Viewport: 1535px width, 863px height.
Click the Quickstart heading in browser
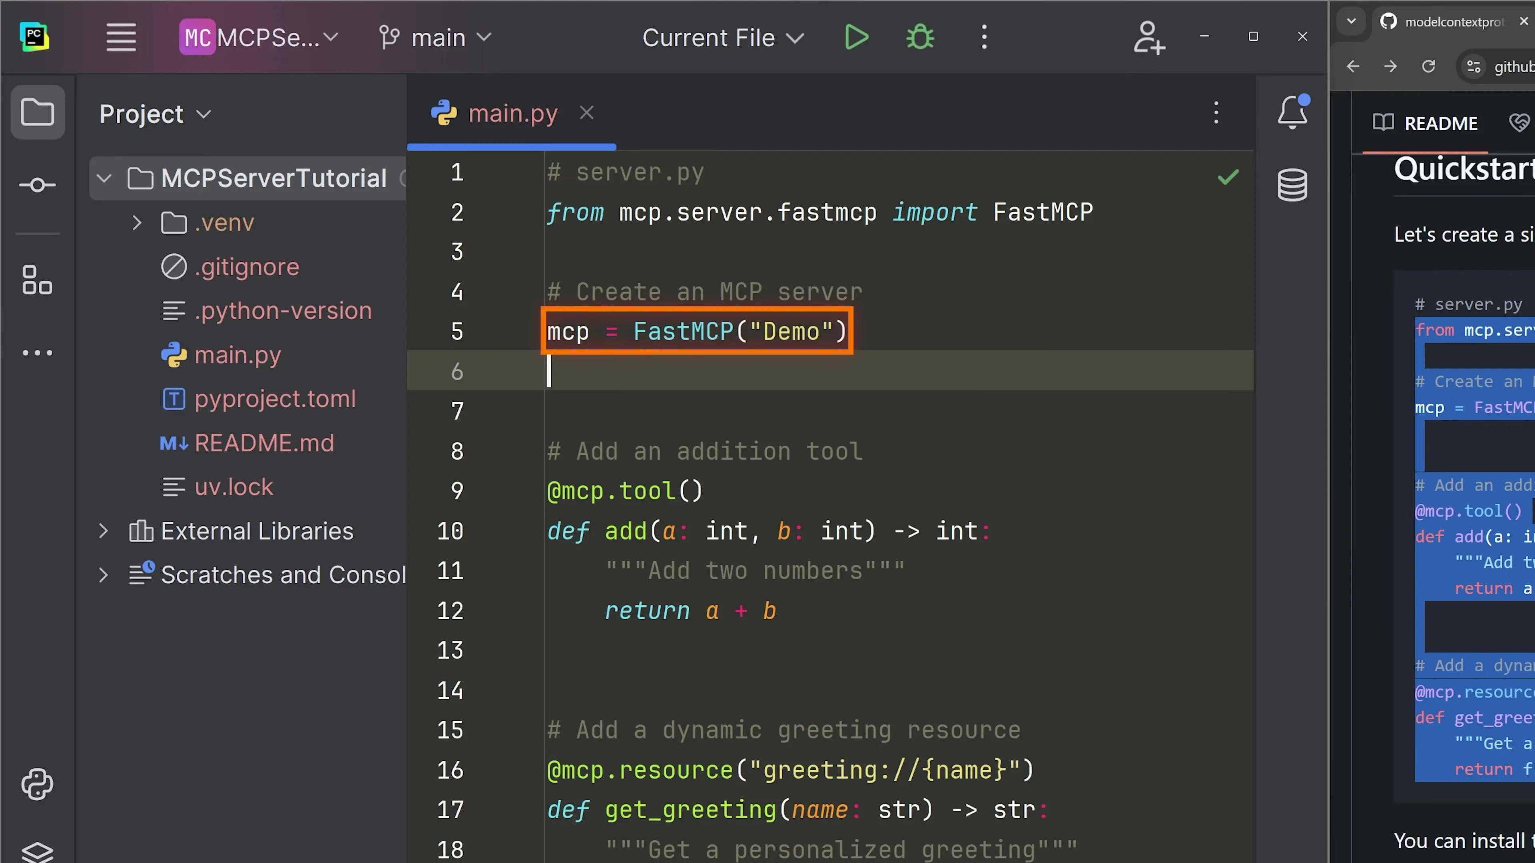coord(1464,169)
